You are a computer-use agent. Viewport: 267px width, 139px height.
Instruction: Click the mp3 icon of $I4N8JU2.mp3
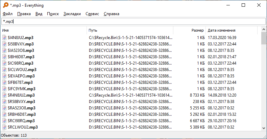[4, 38]
